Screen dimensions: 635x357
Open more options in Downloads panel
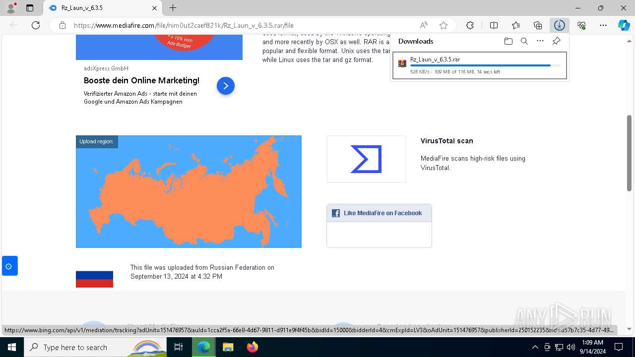(540, 41)
